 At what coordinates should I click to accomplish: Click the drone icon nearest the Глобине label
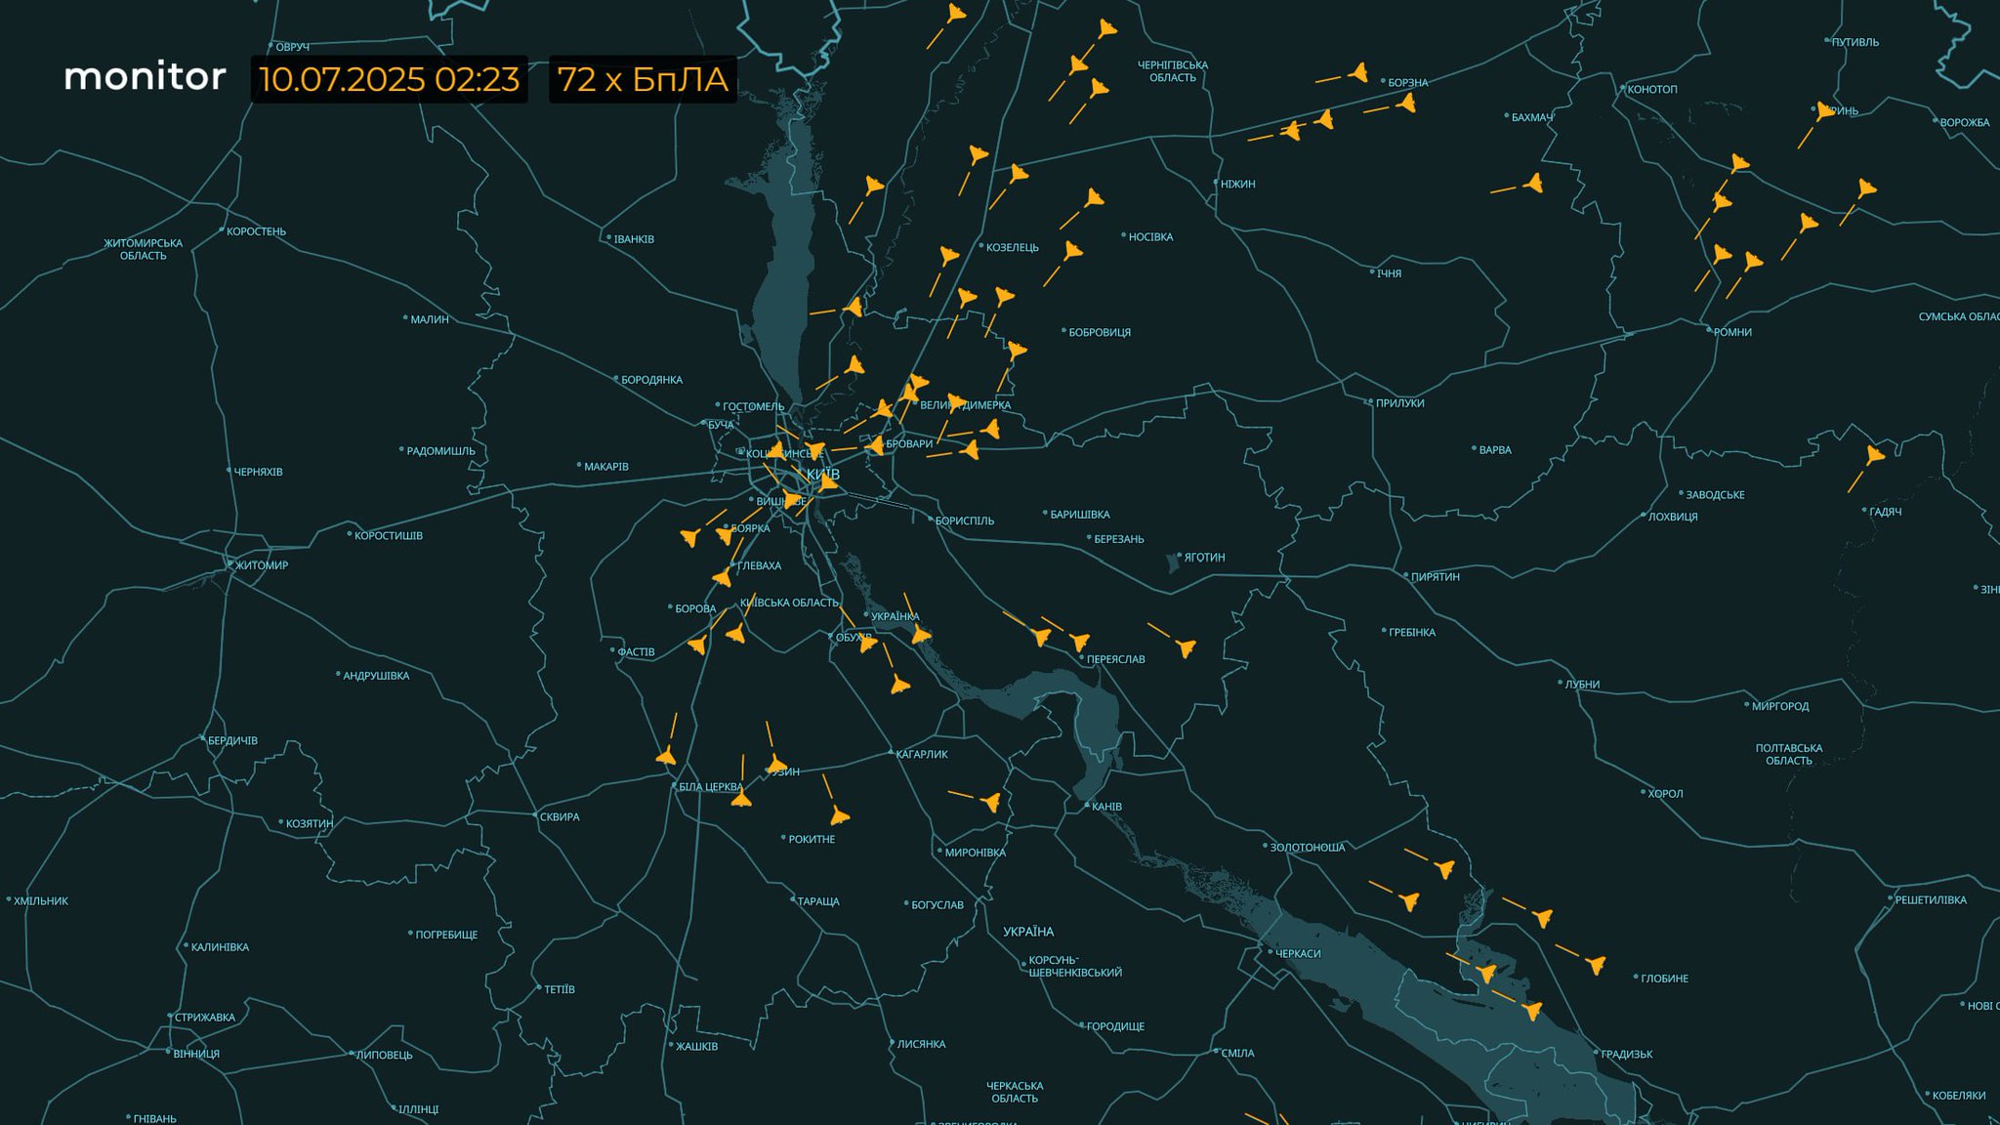1596,966
